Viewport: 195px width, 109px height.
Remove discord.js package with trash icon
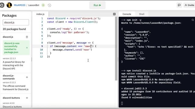(27, 37)
